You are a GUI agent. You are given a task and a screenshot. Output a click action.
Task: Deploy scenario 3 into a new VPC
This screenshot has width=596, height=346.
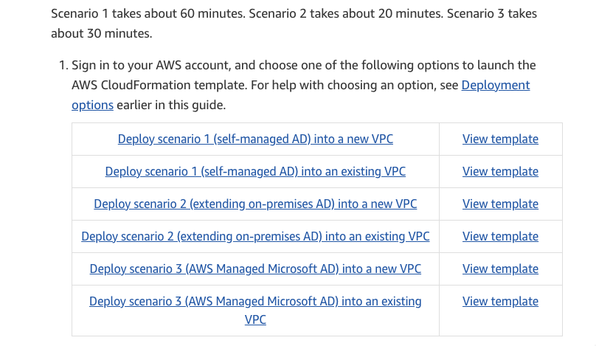pos(255,269)
